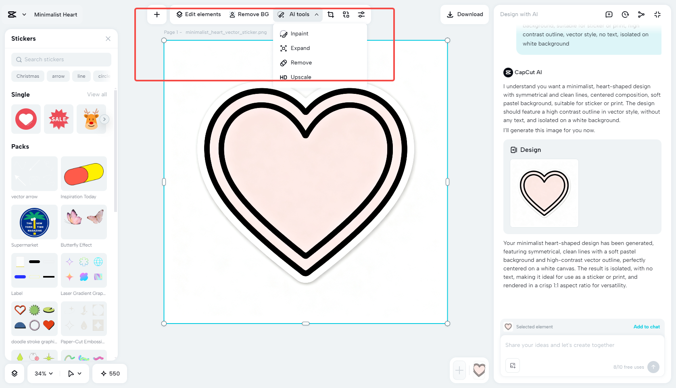Click the add image icon in chat box
The image size is (676, 388).
(x=513, y=365)
